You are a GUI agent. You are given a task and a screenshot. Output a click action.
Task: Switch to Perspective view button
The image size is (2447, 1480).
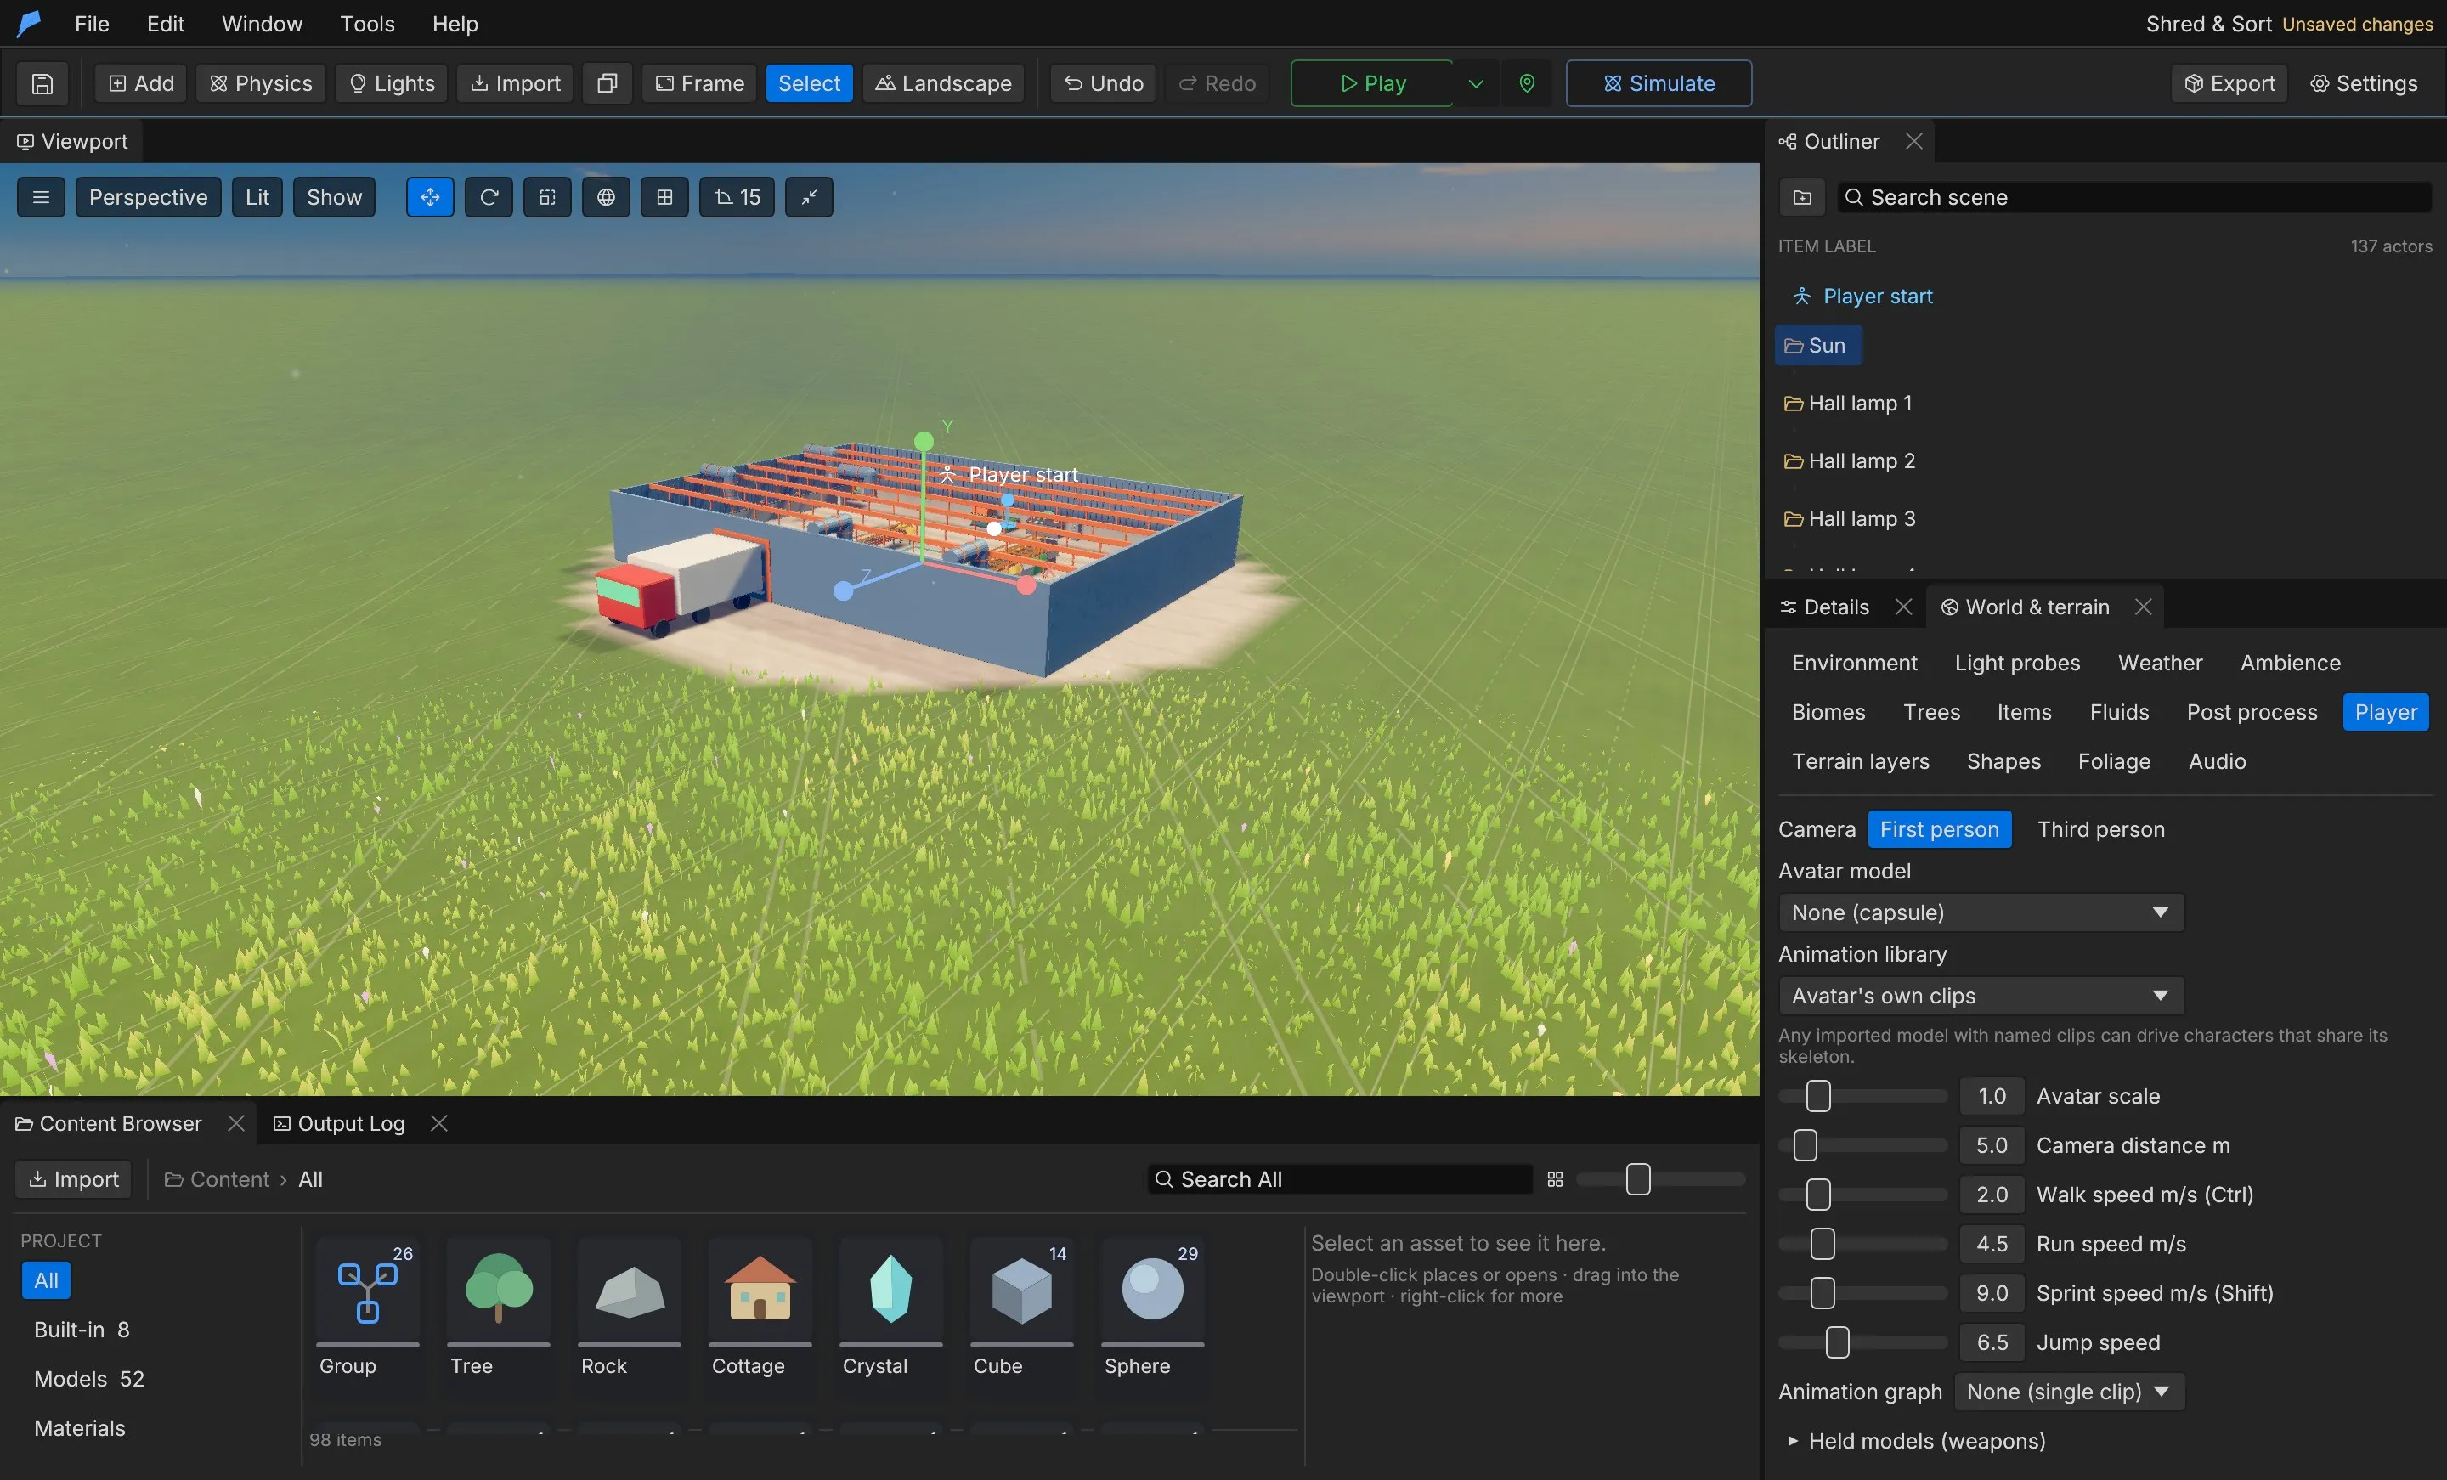coord(148,198)
